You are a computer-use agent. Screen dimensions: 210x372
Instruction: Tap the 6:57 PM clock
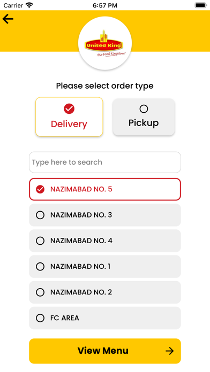[105, 5]
